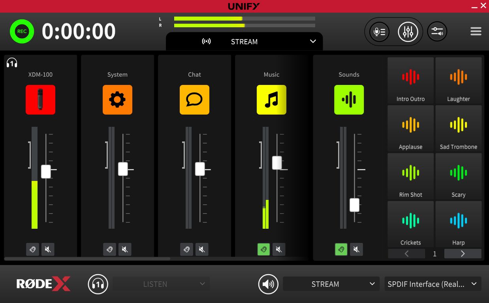Go to the next sound pad page

click(463, 254)
